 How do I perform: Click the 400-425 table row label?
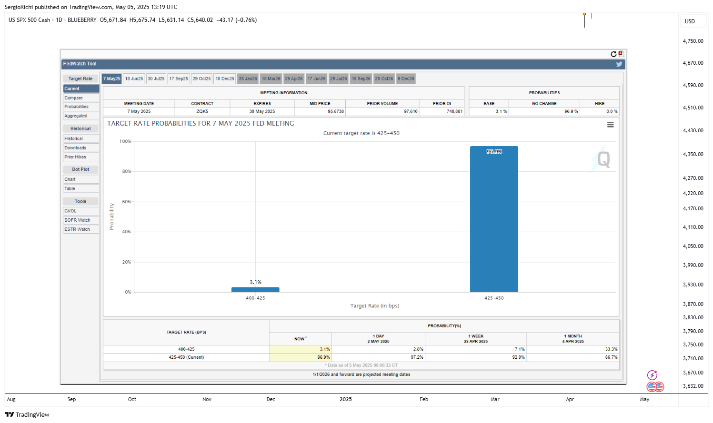click(x=186, y=349)
